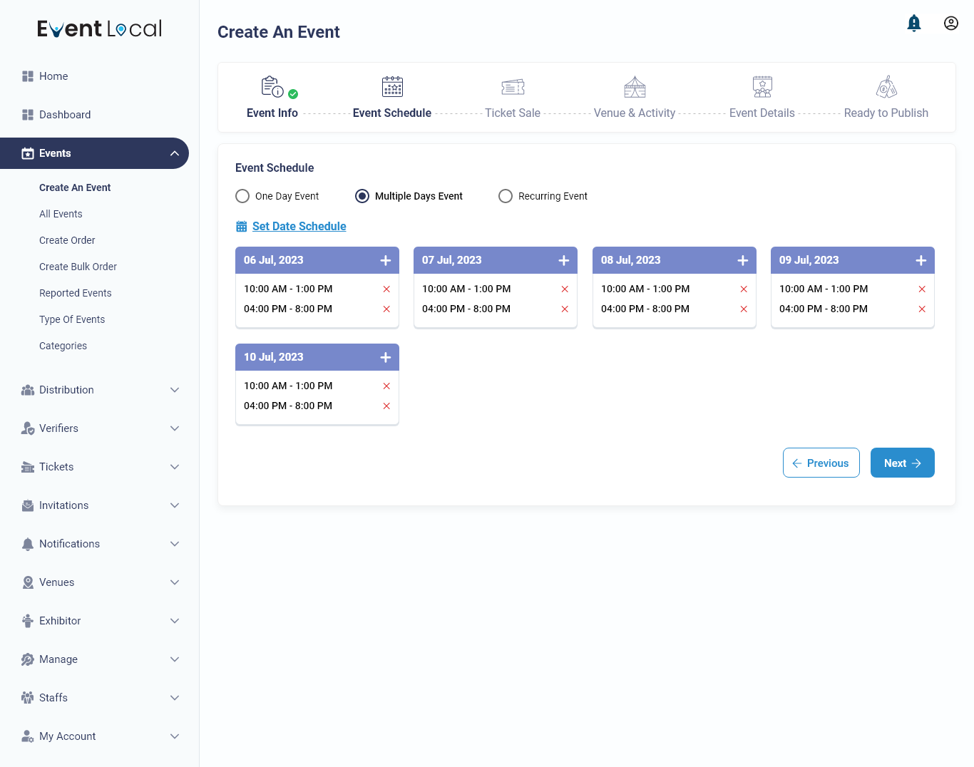The width and height of the screenshot is (974, 767).
Task: Click the Venue & Activity tent icon
Action: [634, 86]
